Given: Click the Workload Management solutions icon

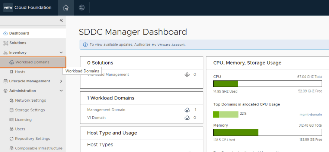Looking at the screenshot, I should click(187, 75).
